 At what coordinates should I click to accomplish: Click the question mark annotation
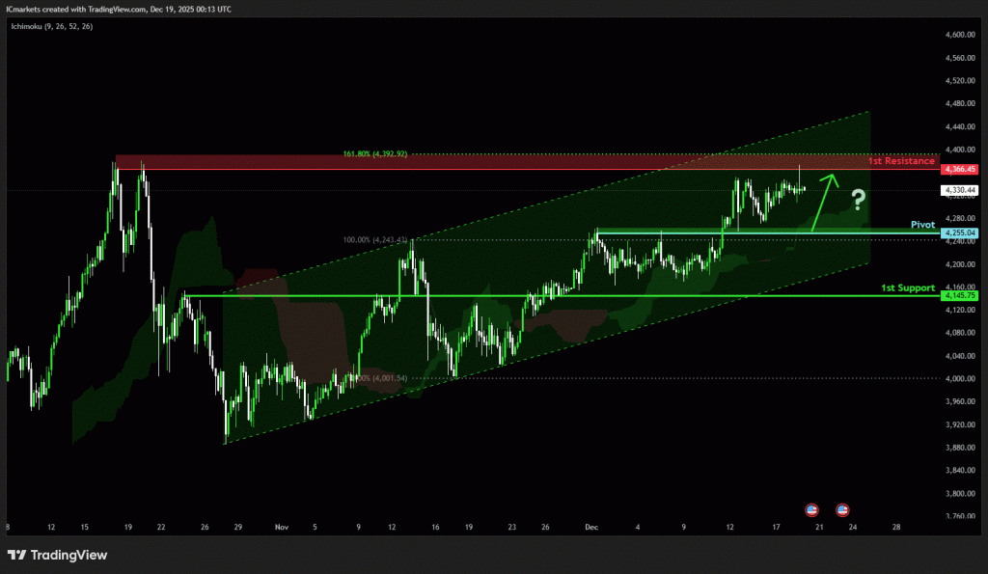pos(858,201)
